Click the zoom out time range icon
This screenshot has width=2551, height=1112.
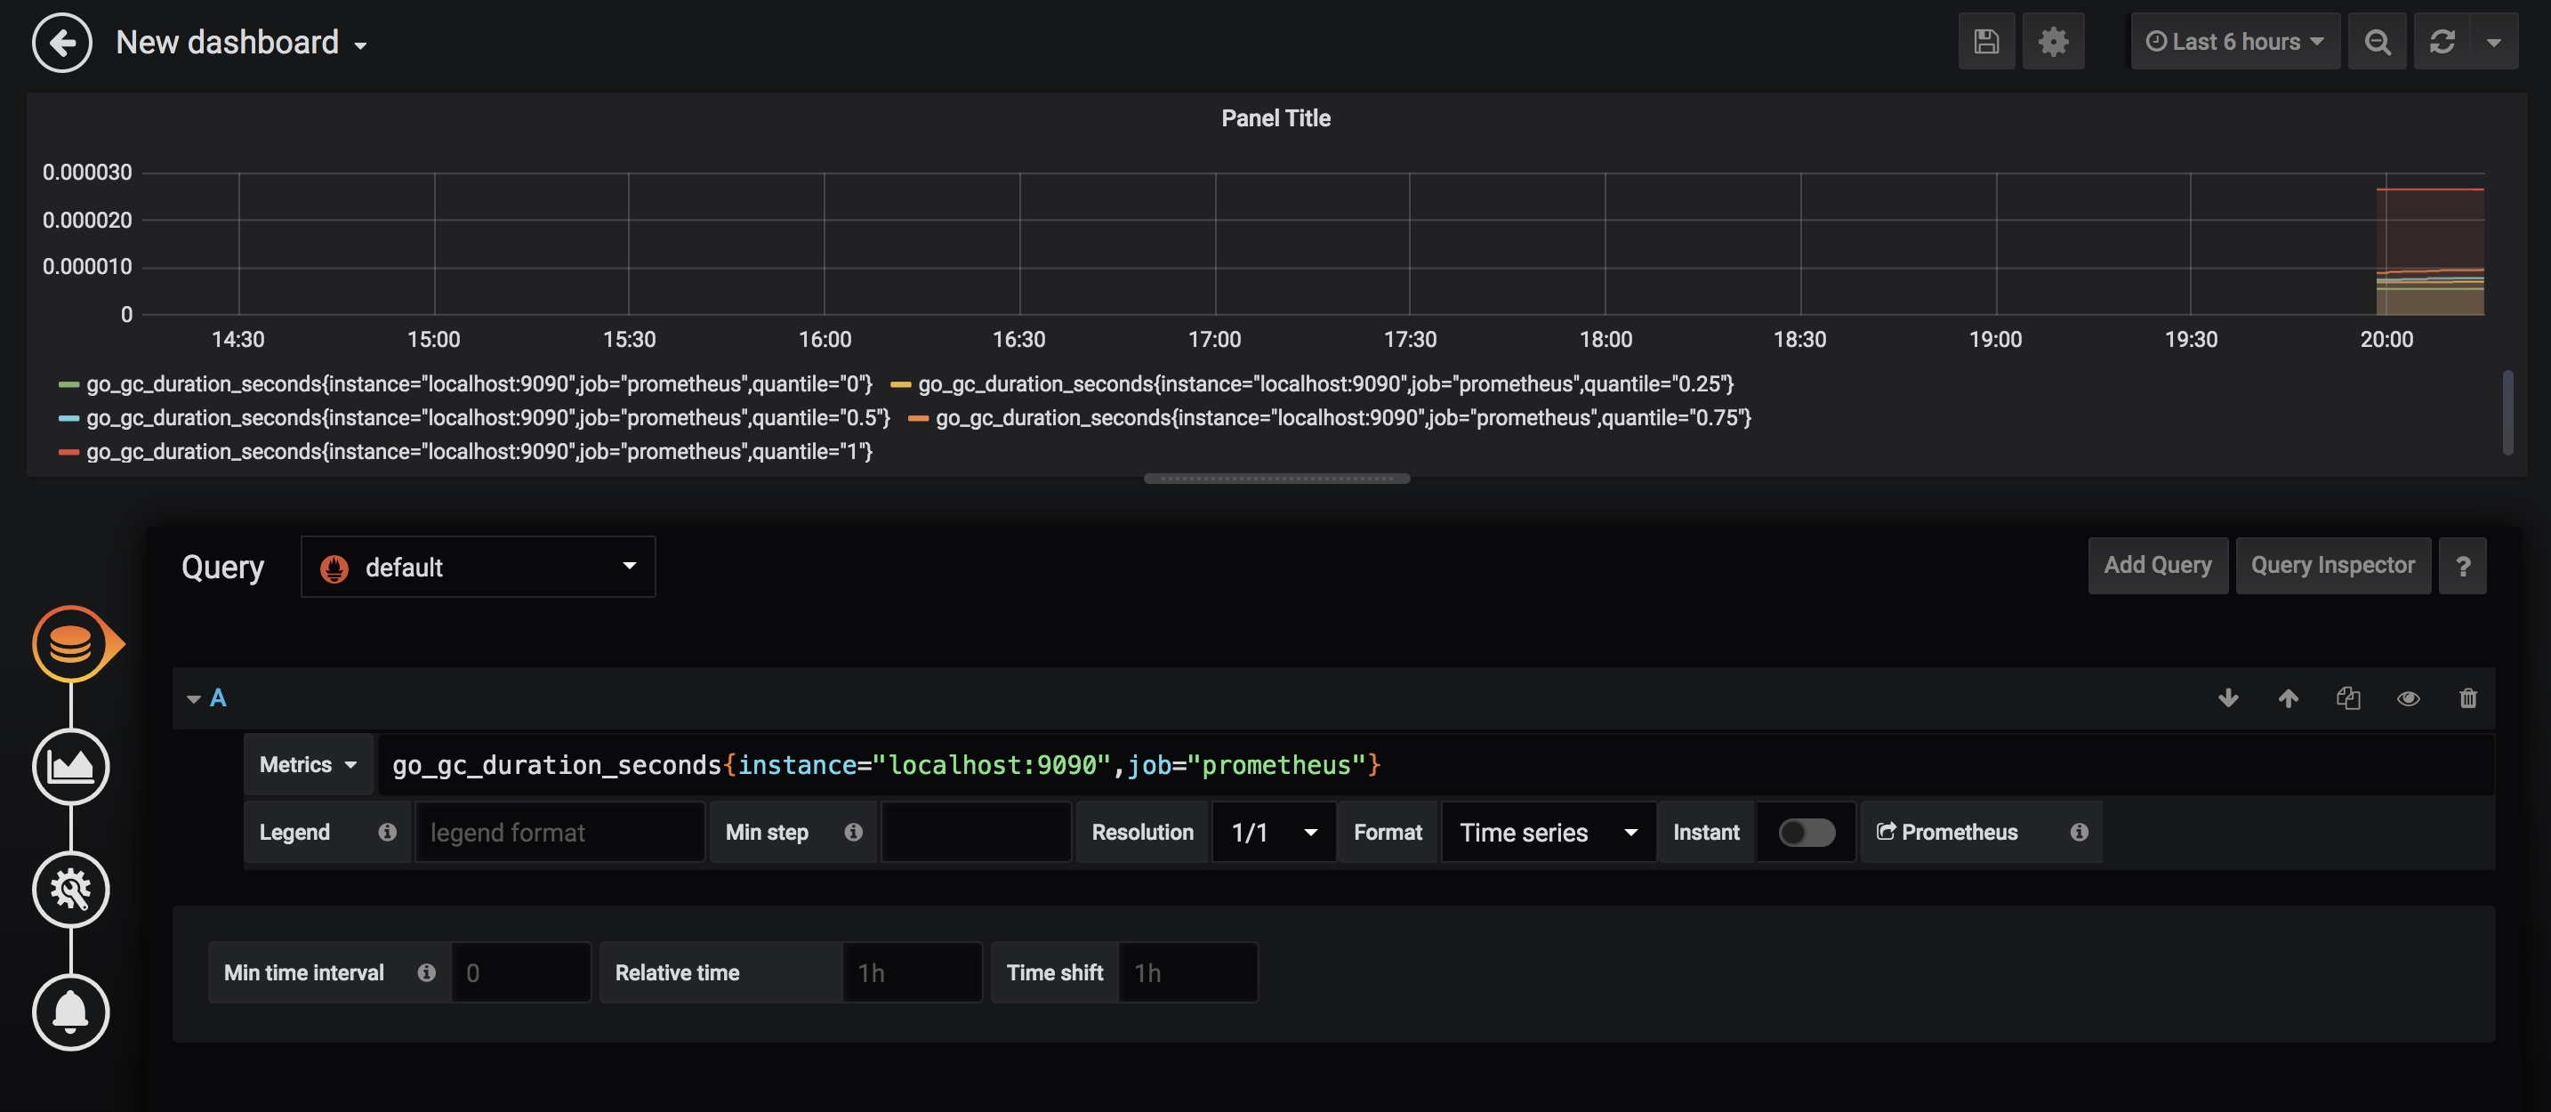click(x=2377, y=42)
